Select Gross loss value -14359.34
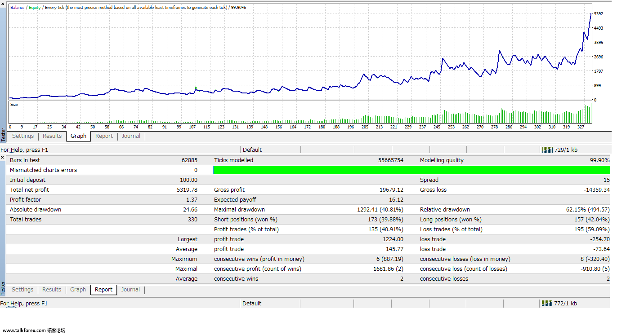This screenshot has width=644, height=335. [597, 190]
